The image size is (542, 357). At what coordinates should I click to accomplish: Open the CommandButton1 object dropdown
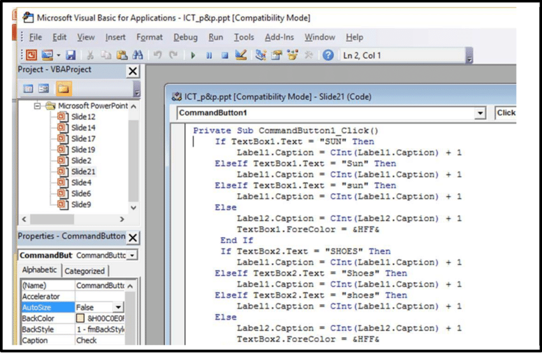point(480,113)
